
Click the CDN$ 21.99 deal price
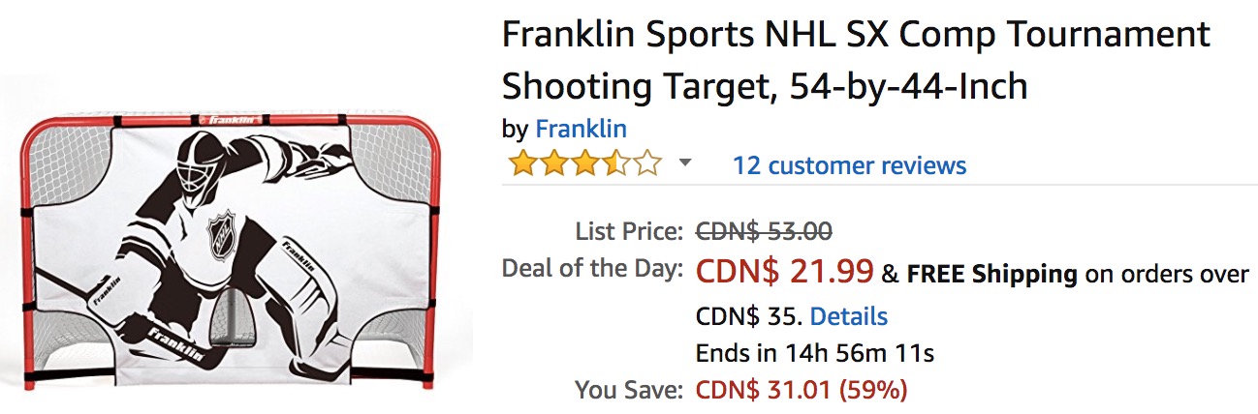coord(785,272)
